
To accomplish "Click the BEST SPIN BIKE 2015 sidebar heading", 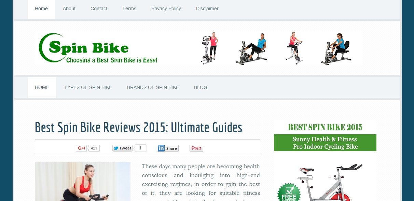I will pyautogui.click(x=325, y=127).
